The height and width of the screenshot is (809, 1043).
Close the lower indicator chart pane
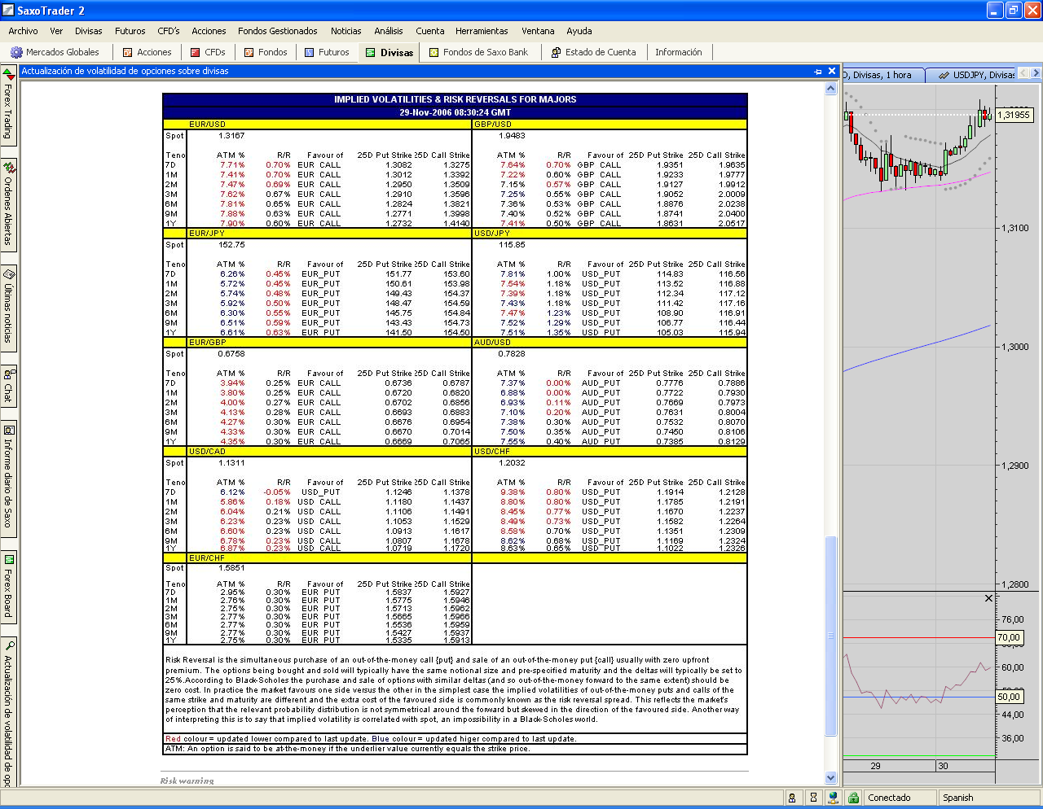click(988, 598)
